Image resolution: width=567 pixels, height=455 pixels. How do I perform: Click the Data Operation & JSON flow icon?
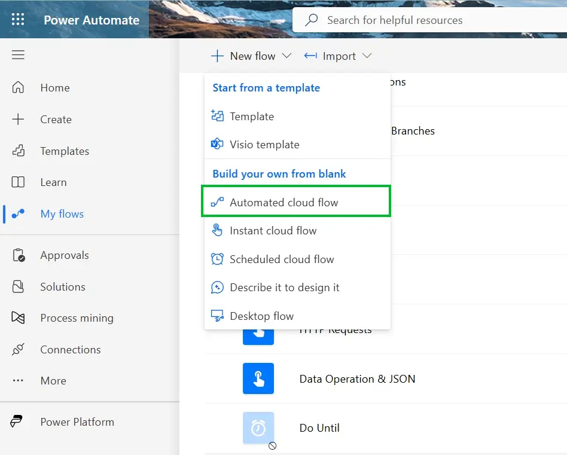(258, 378)
